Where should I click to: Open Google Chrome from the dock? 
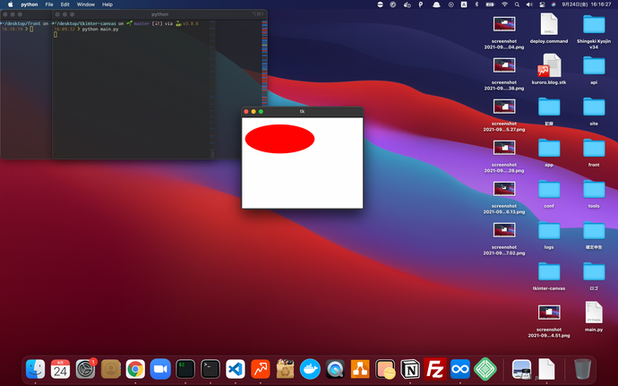click(x=136, y=368)
